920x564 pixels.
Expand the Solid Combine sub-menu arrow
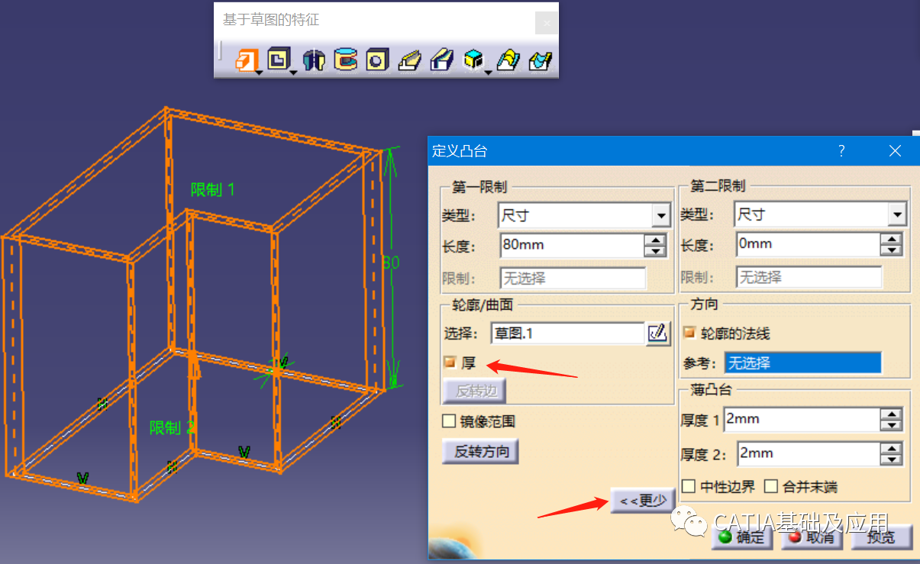click(488, 73)
